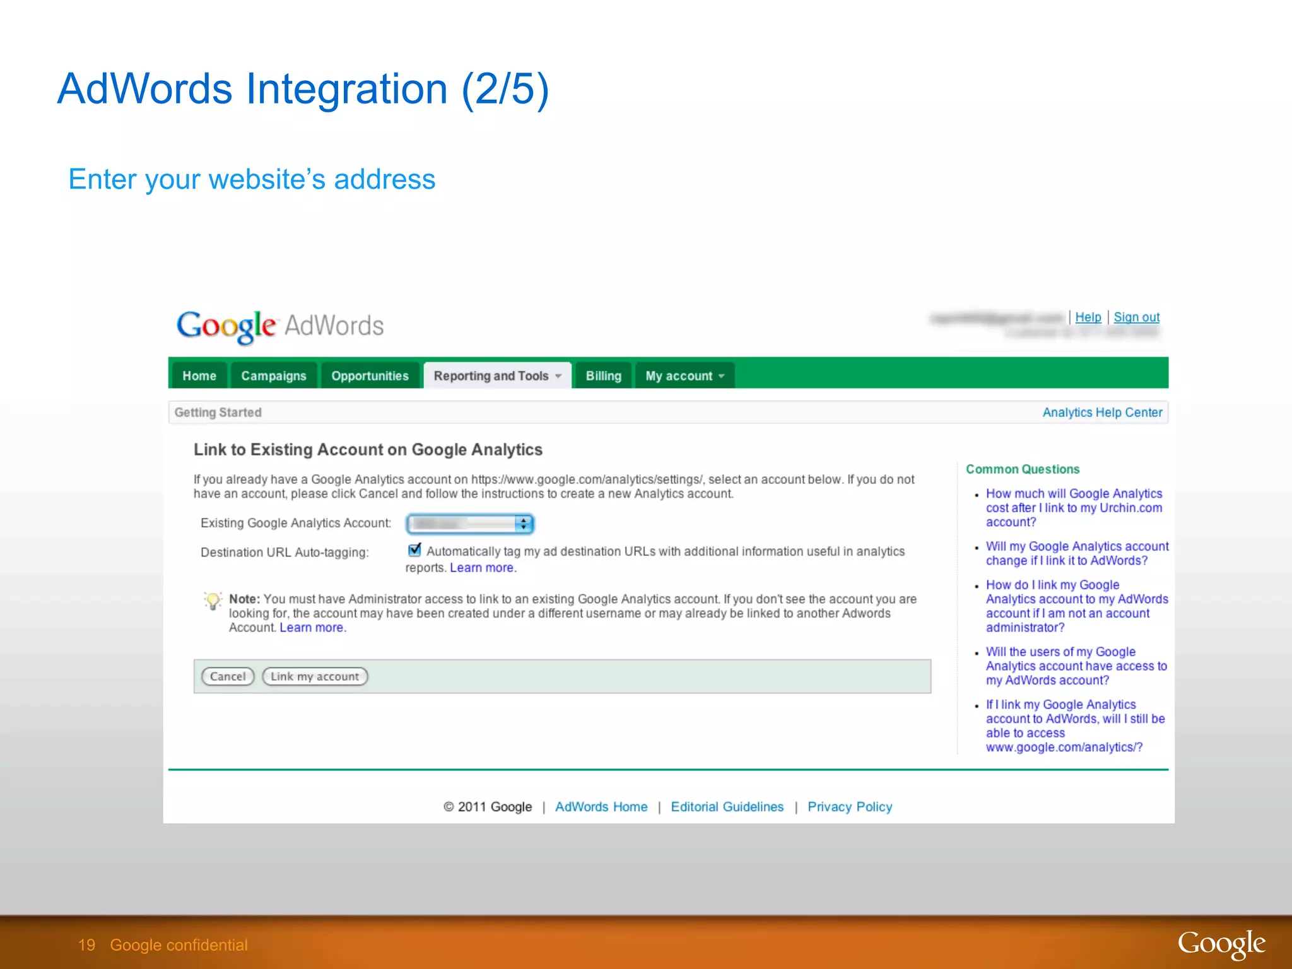Expand the My account menu arrow
The height and width of the screenshot is (969, 1292).
722,376
